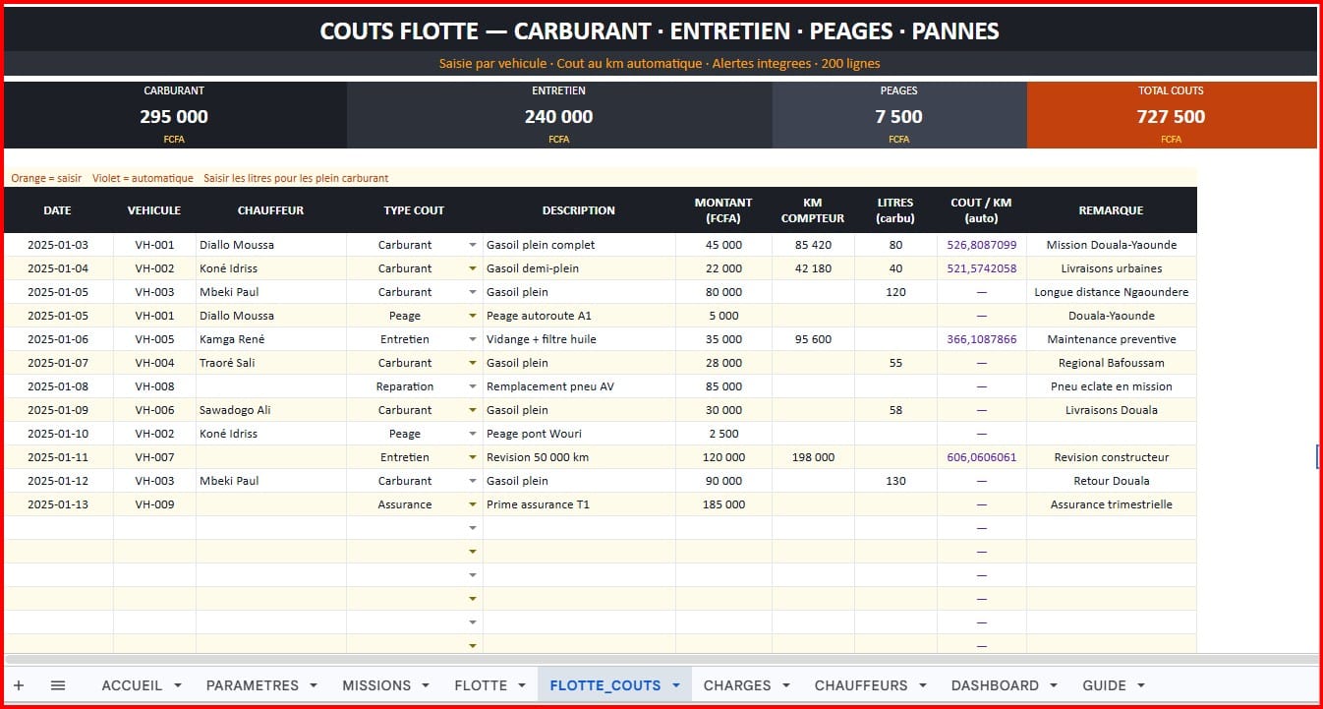Open CHARGES tab dropdown arrow
This screenshot has height=709, width=1323.
point(786,685)
